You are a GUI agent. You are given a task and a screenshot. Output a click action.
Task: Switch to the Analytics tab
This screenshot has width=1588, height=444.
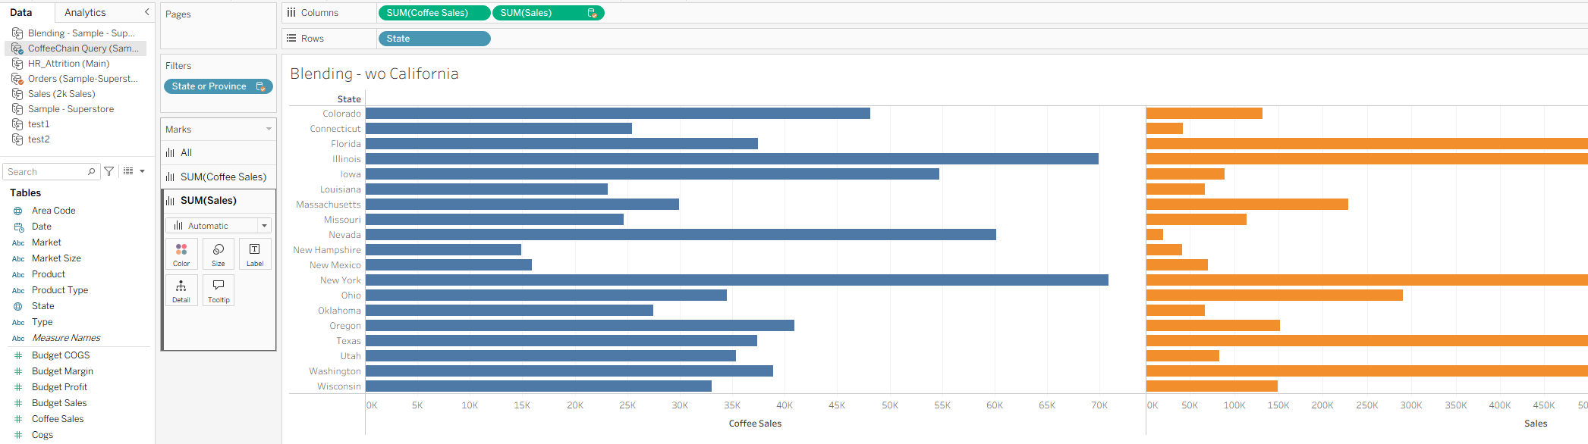85,13
